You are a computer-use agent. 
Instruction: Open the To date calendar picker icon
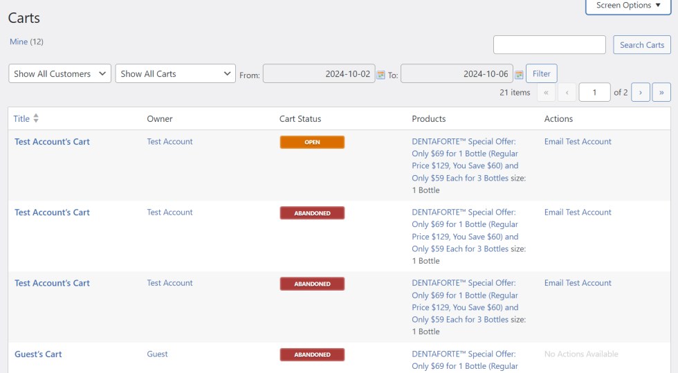pyautogui.click(x=519, y=75)
